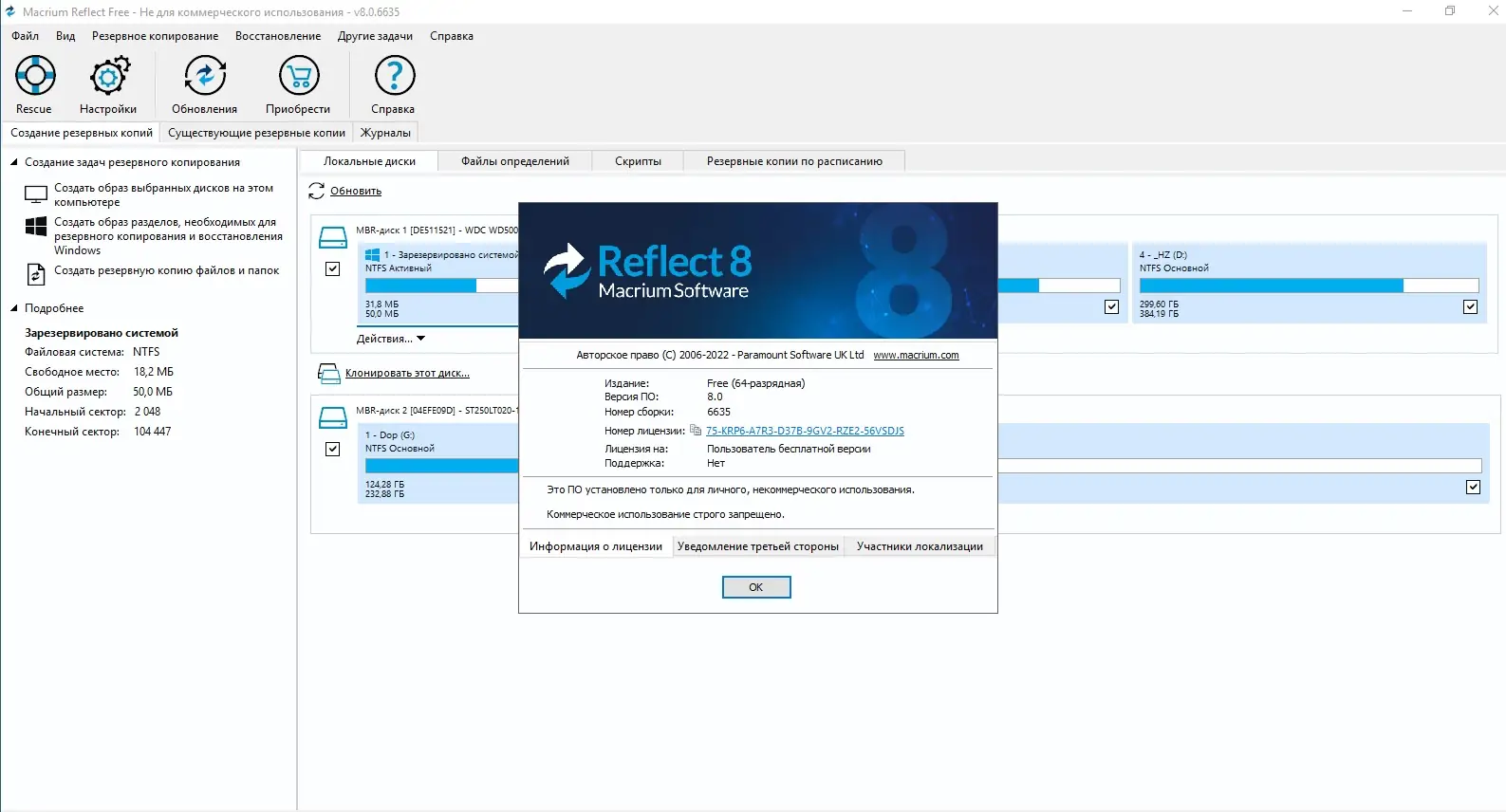This screenshot has height=812, width=1506.
Task: Click the Начальный сектор value 2 048
Action: coord(147,412)
